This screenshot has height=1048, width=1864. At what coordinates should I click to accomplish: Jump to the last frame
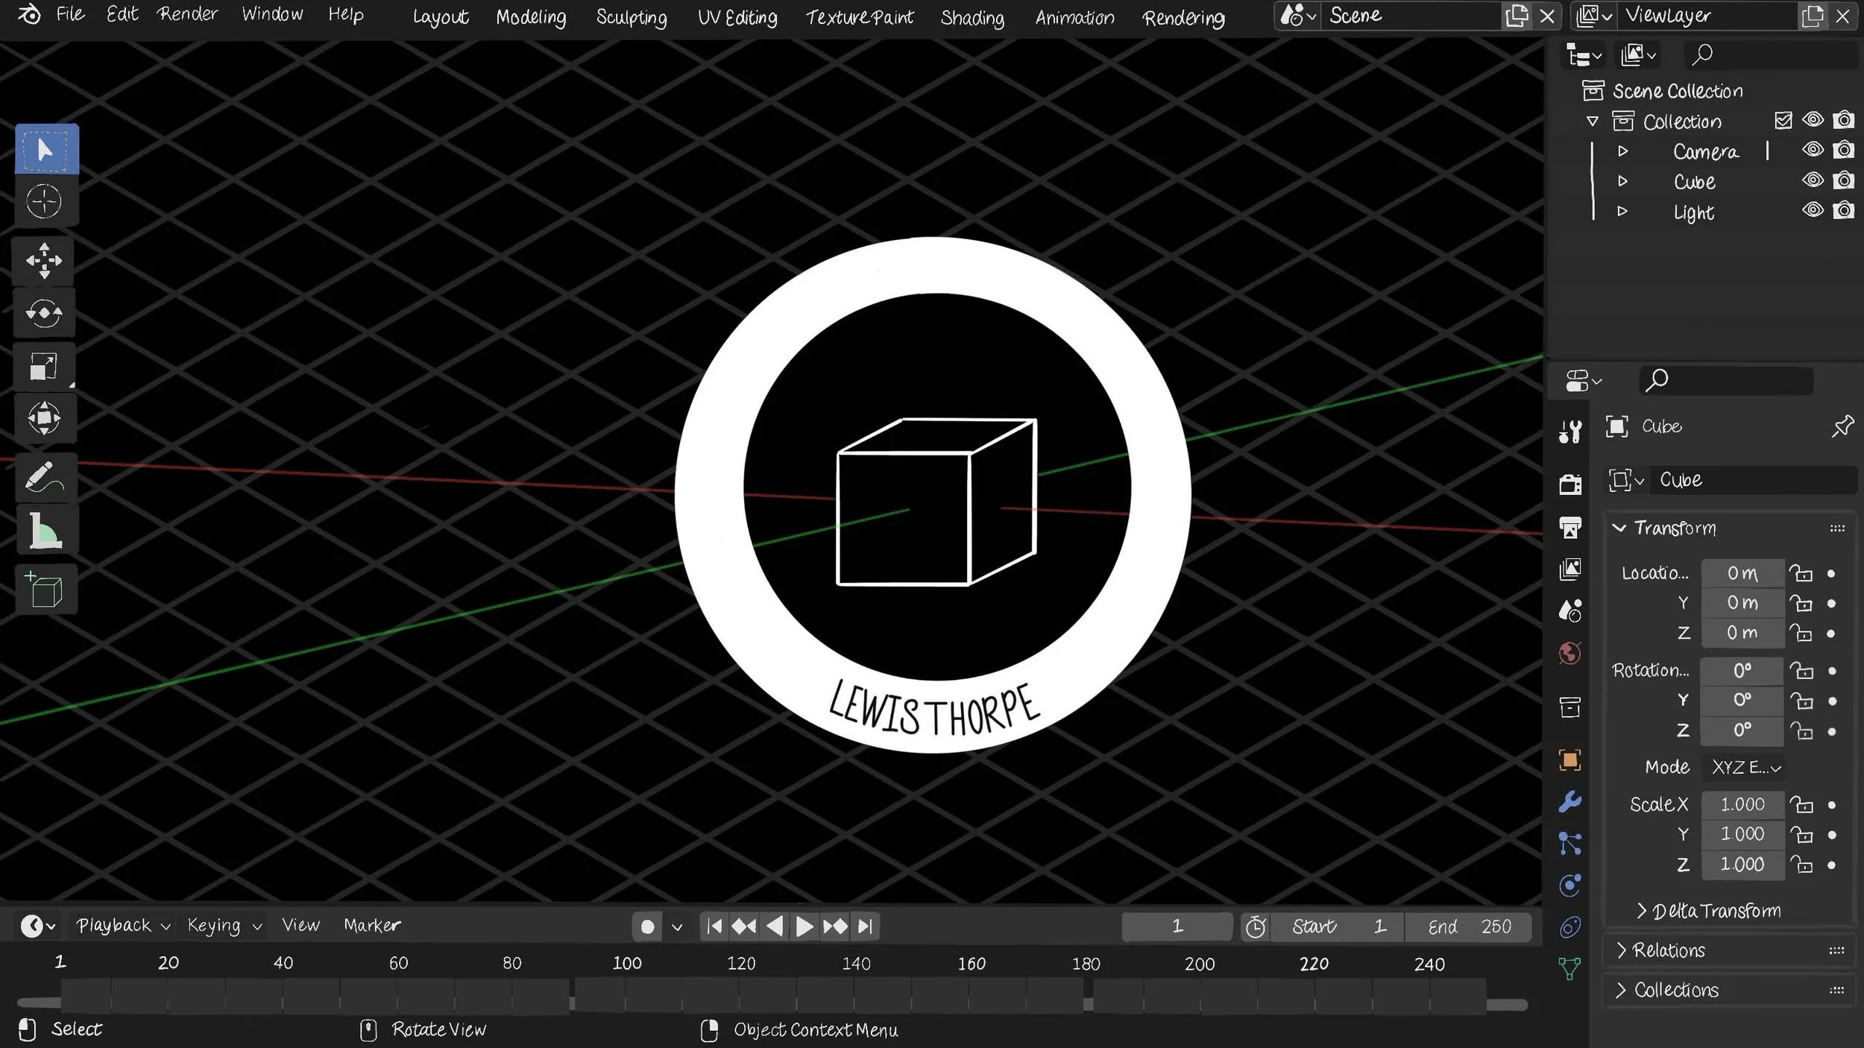(x=865, y=927)
